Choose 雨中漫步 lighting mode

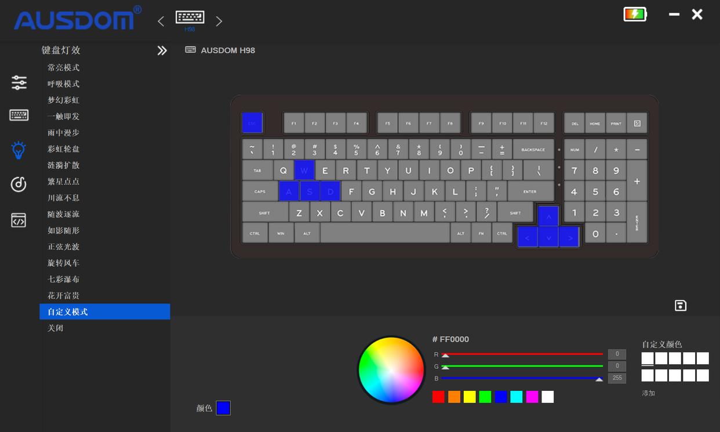coord(64,133)
